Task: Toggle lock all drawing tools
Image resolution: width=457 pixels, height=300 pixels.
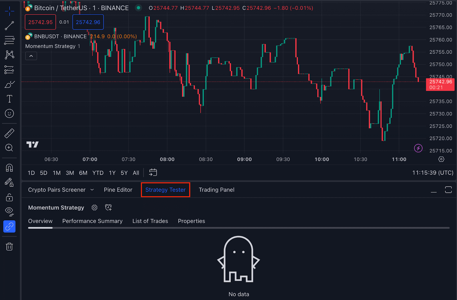Action: [x=9, y=197]
